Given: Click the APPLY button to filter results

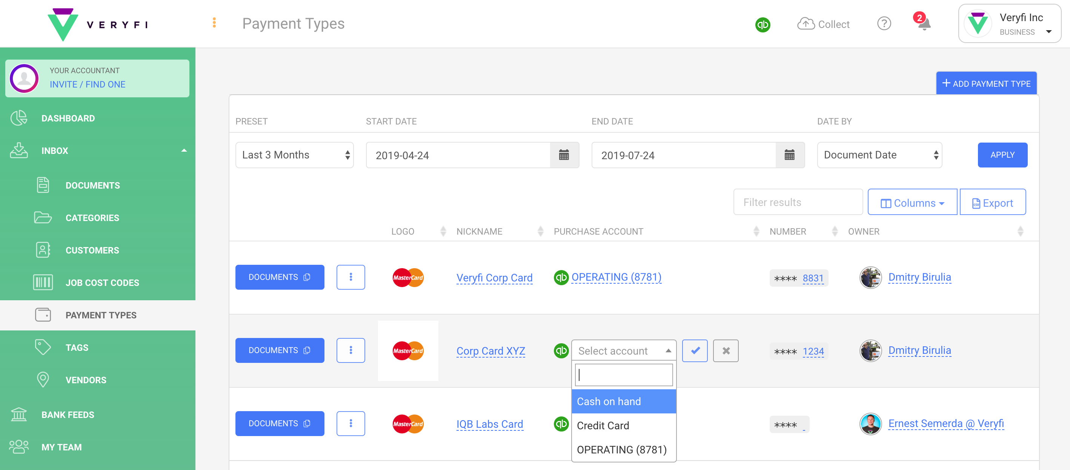Looking at the screenshot, I should click(1001, 155).
